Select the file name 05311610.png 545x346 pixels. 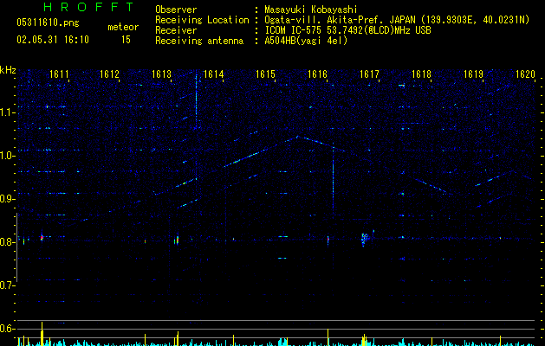(x=48, y=22)
